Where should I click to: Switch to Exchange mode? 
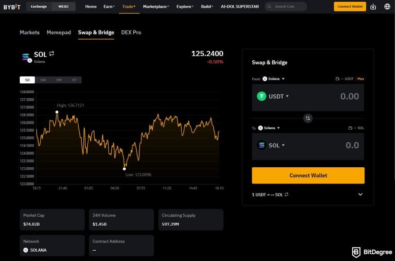pos(39,7)
